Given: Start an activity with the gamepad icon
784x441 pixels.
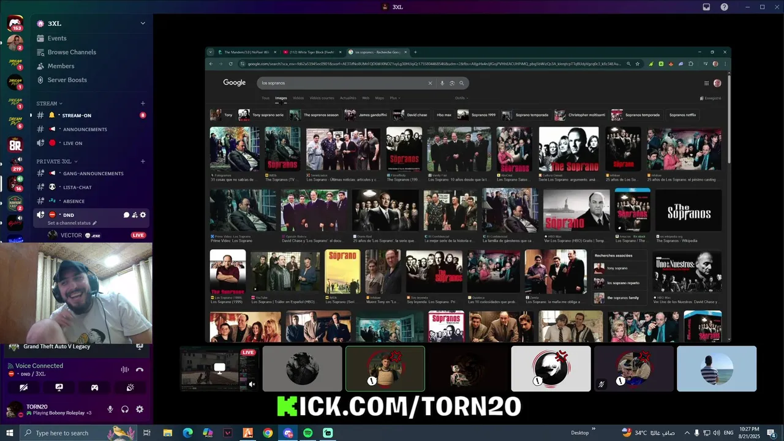Looking at the screenshot, I should coord(94,388).
